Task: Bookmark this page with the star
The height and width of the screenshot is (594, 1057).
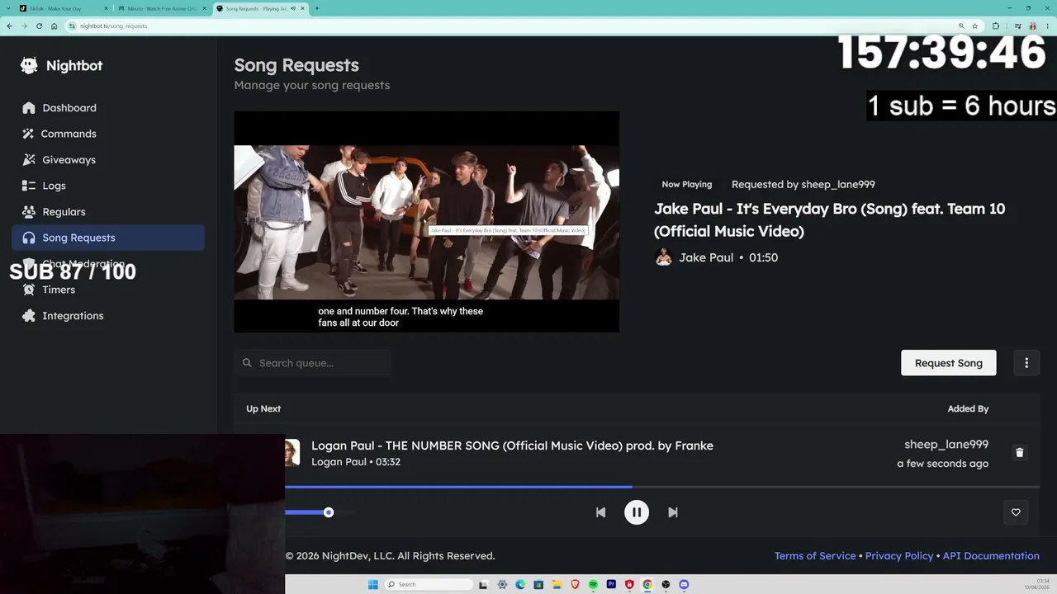Action: [x=975, y=26]
